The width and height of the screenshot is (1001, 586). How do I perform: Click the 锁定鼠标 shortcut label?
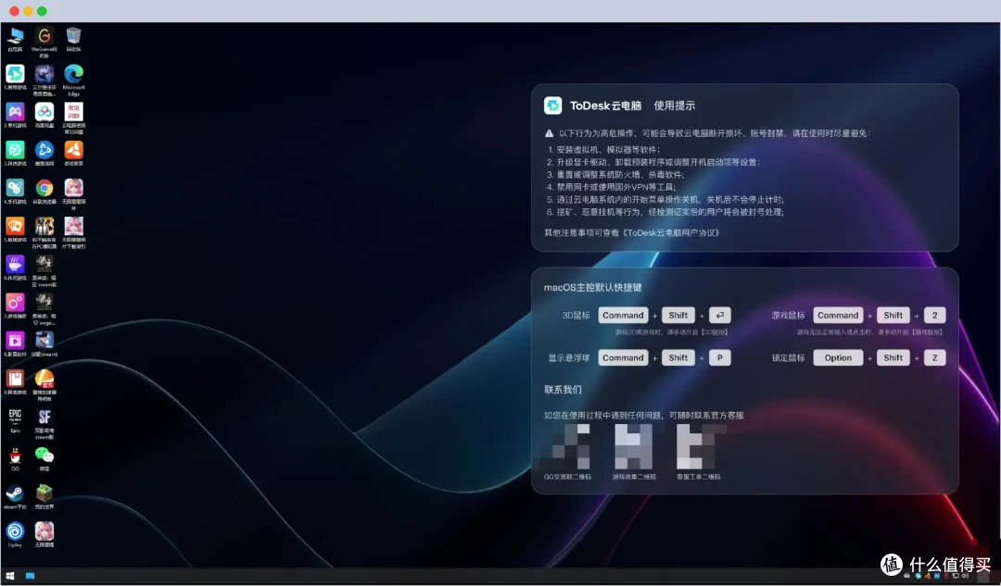[788, 357]
